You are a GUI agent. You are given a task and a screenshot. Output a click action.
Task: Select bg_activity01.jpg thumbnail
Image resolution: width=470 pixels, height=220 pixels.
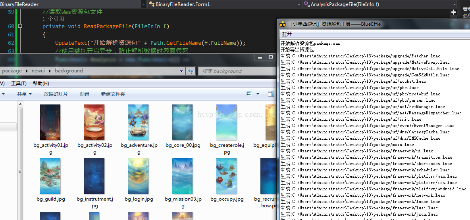50,122
